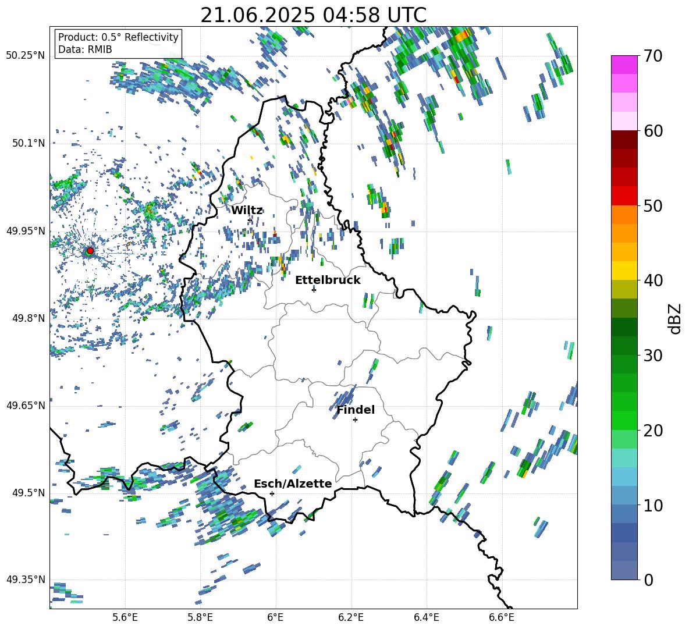Viewport: 689px width, 629px height.
Task: Click the magenta top colorbar segment
Action: [624, 65]
